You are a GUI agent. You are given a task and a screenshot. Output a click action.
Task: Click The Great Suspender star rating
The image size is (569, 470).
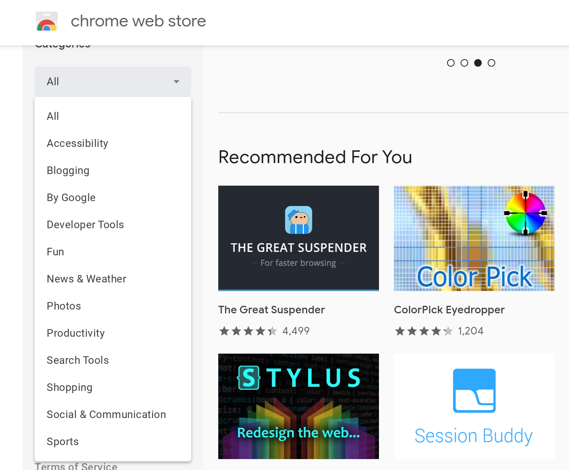[248, 331]
